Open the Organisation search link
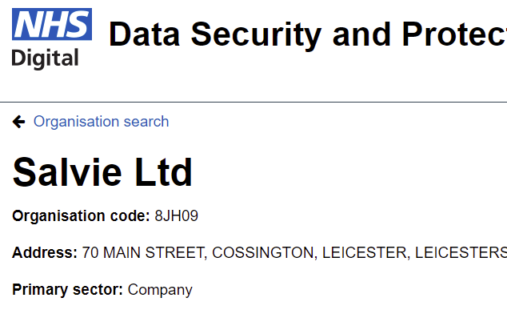This screenshot has width=507, height=334. pos(102,122)
